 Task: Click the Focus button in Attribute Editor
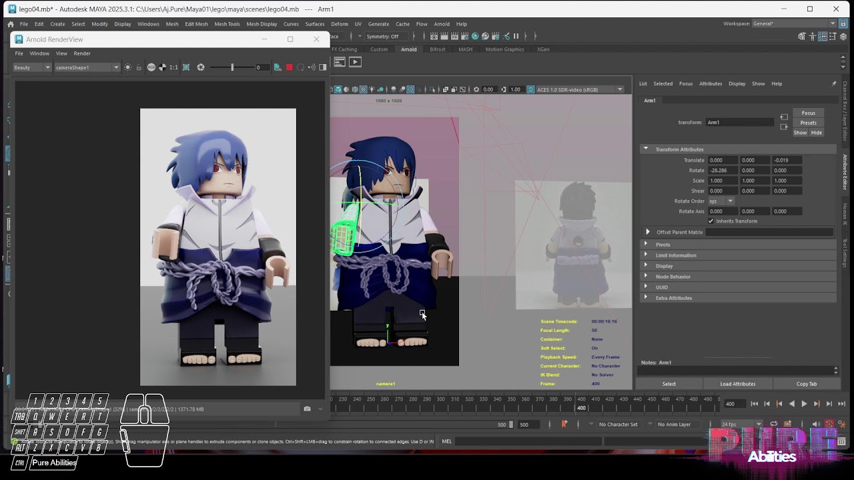point(809,113)
